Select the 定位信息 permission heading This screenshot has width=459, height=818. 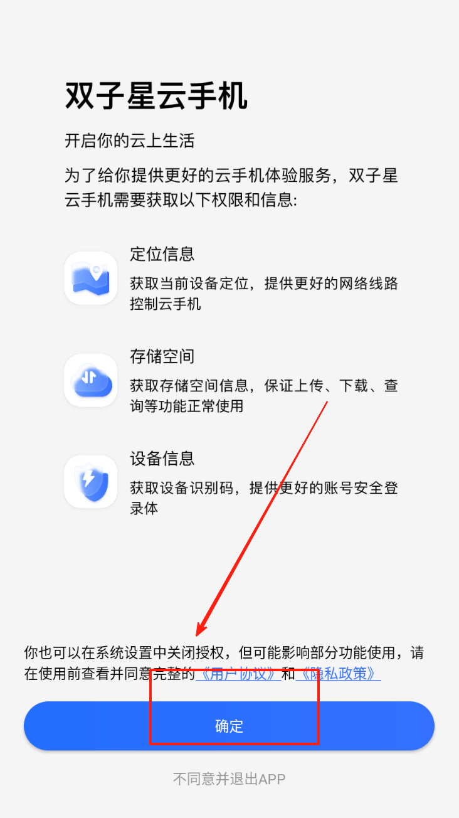pos(162,254)
